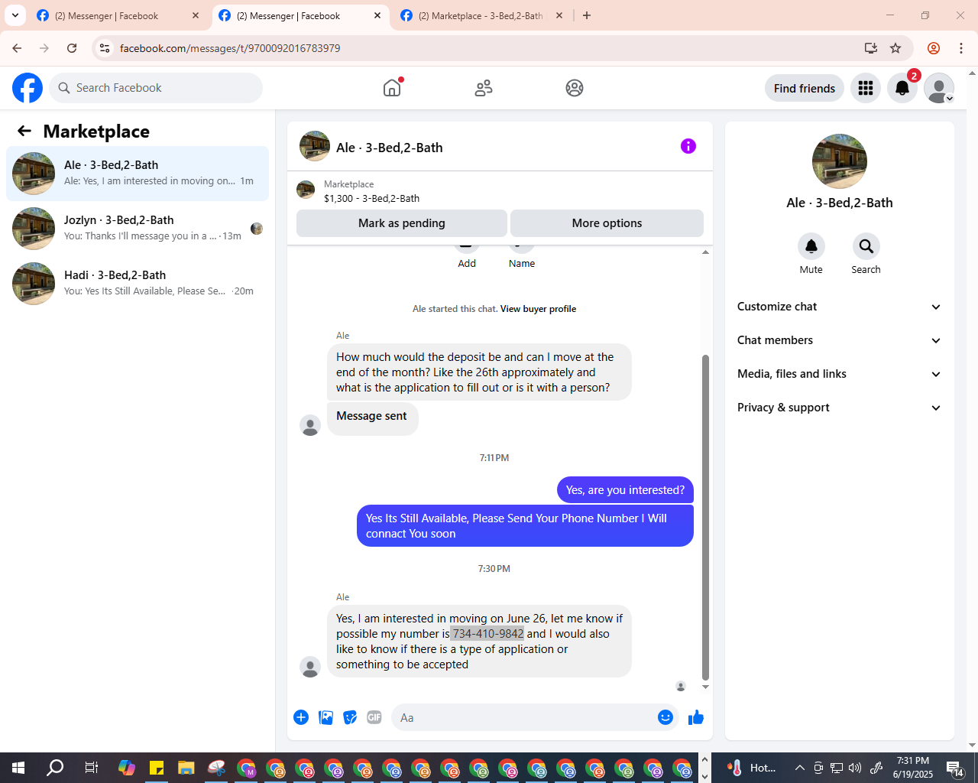Image resolution: width=978 pixels, height=783 pixels.
Task: Open the Groups icon in top navigation
Action: (575, 88)
